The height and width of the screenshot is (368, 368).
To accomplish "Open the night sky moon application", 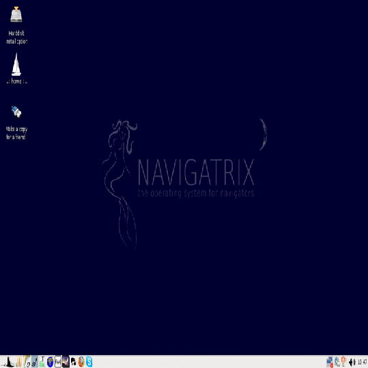I will coord(66,362).
